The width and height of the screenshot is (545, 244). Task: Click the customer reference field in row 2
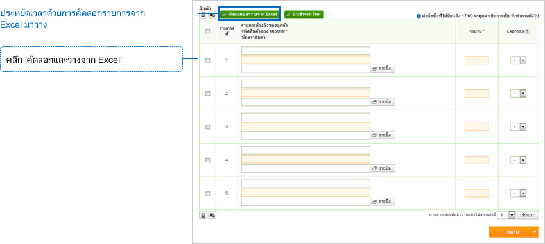pyautogui.click(x=306, y=83)
